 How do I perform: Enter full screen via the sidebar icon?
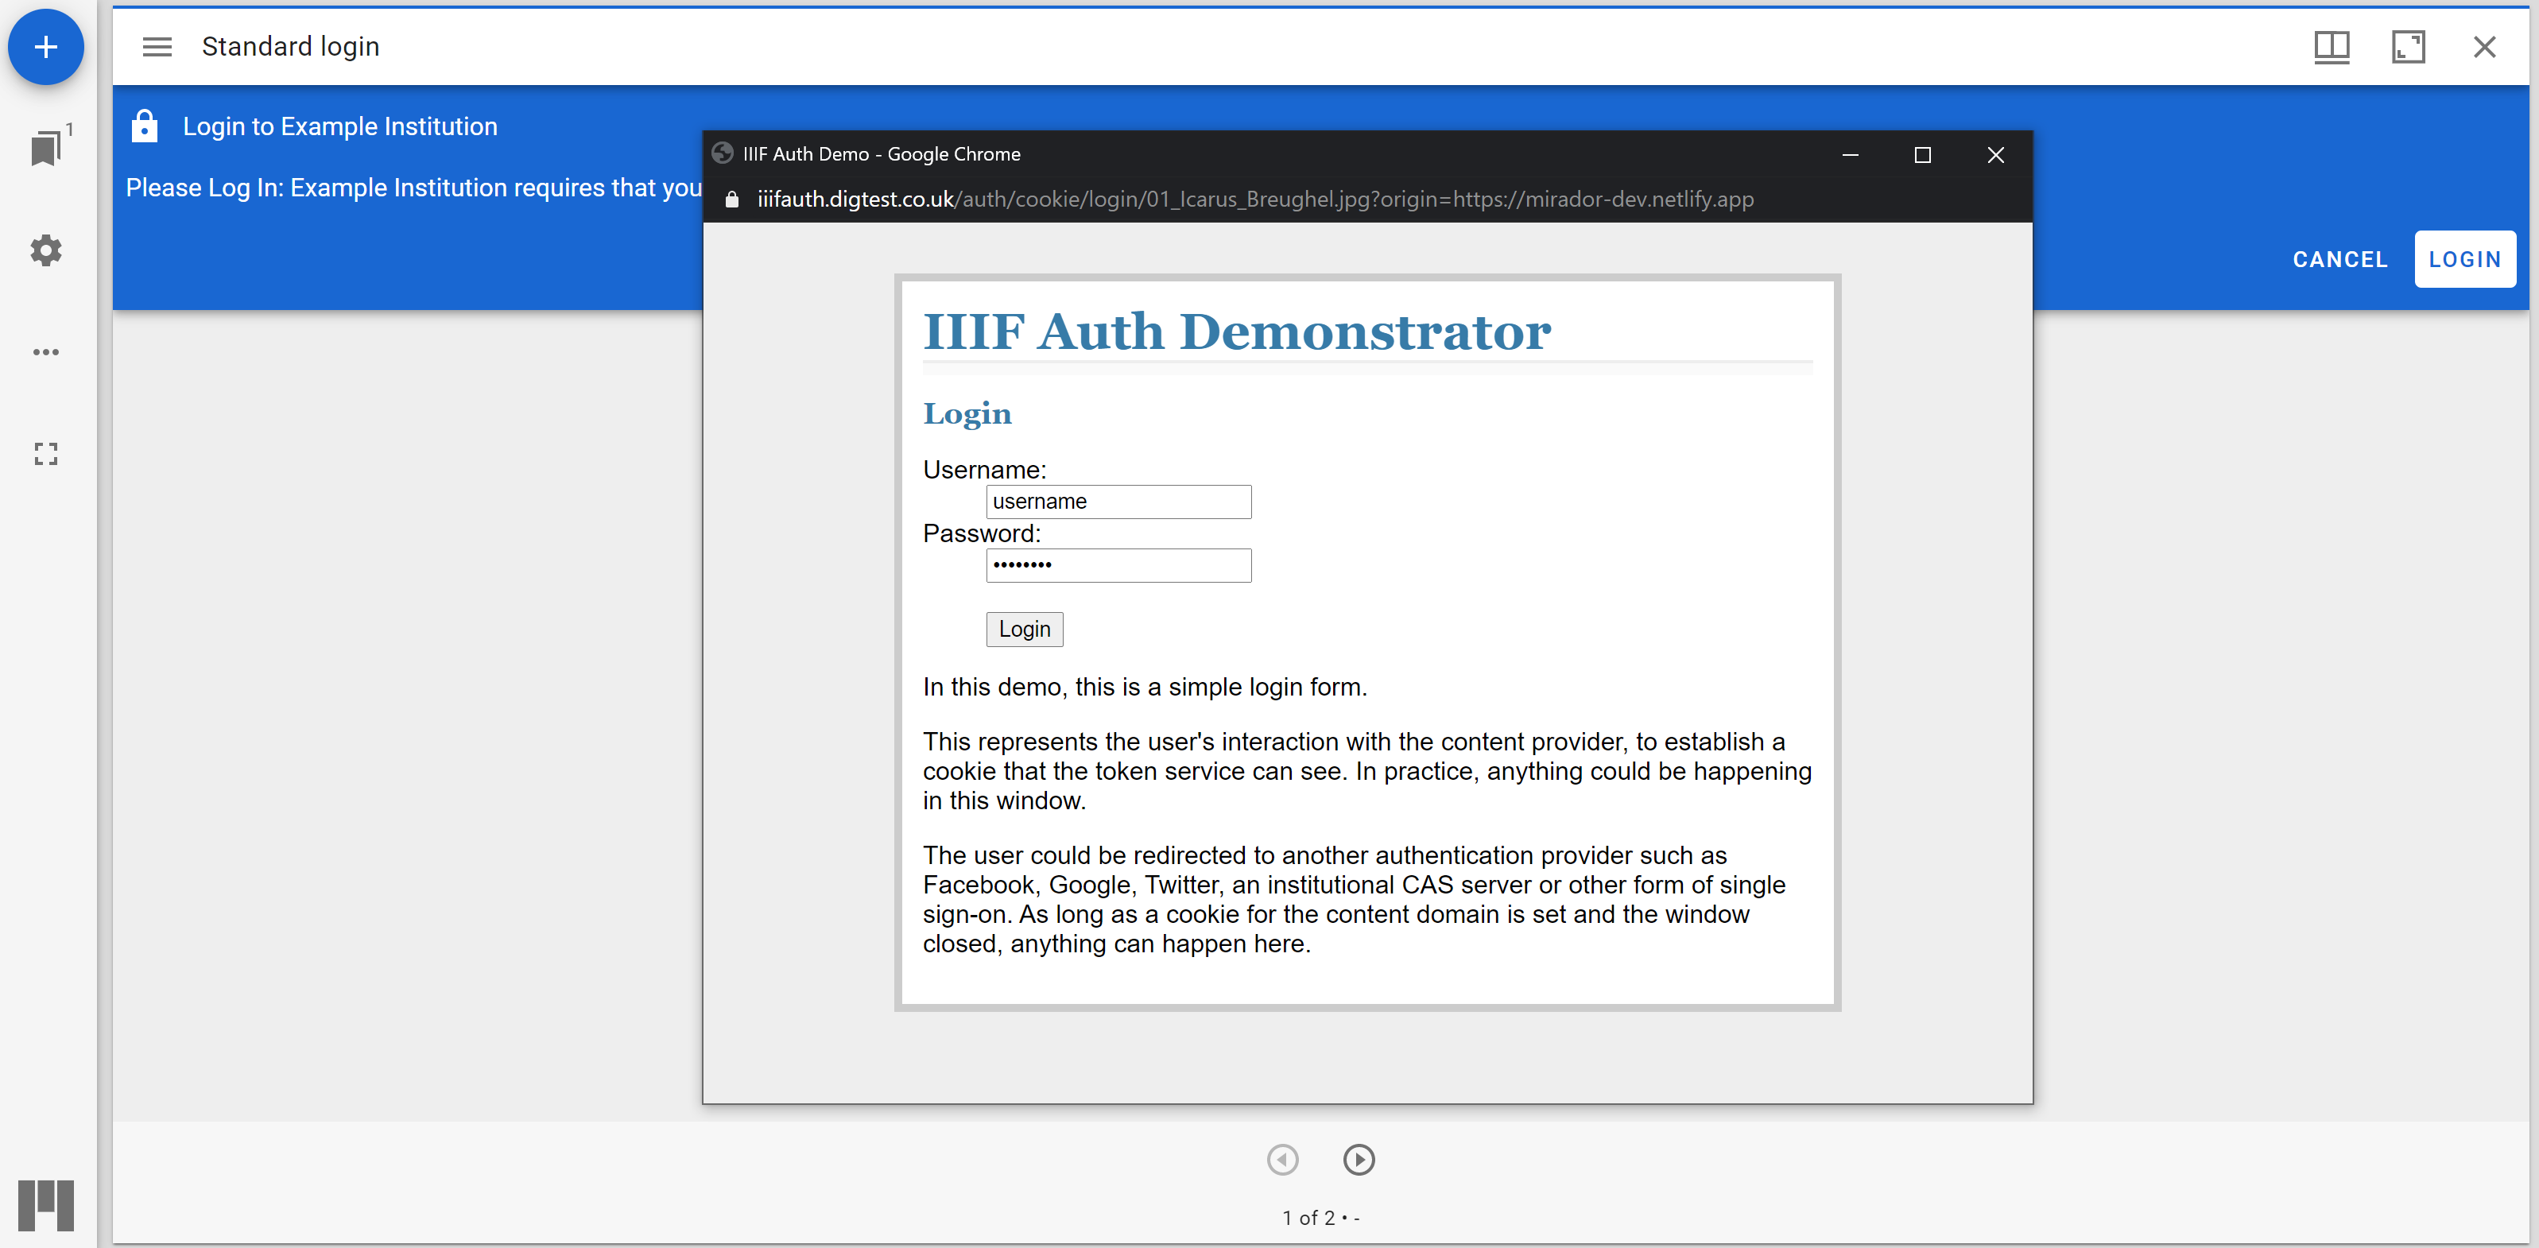click(46, 453)
